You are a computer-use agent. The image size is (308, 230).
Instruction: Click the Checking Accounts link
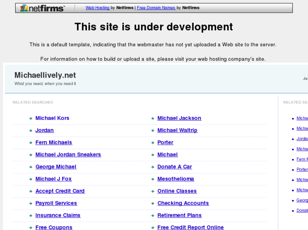pos(183,203)
